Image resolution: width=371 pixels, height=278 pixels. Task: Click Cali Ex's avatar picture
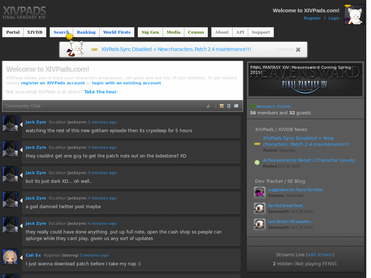pos(10,257)
